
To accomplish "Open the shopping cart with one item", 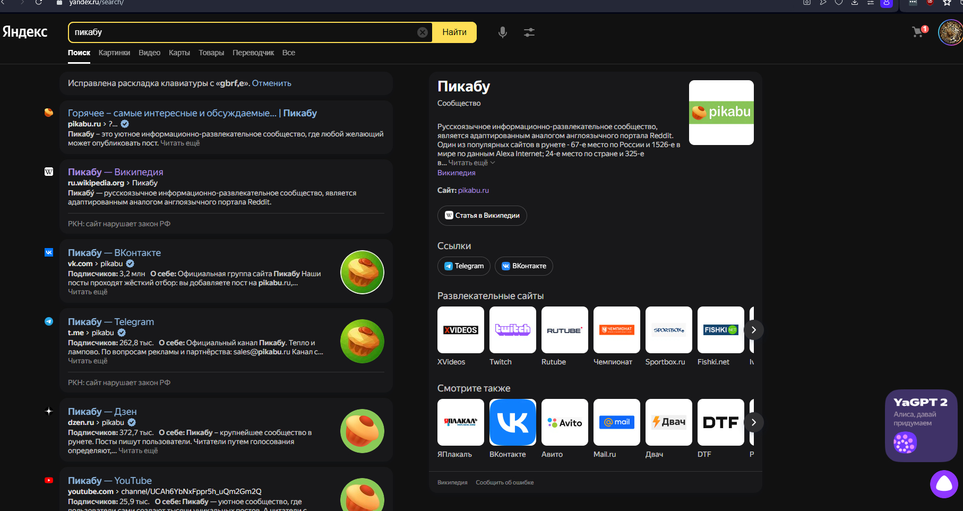I will click(919, 31).
